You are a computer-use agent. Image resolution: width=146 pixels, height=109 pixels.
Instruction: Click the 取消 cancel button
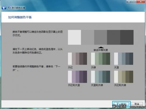[137, 104]
